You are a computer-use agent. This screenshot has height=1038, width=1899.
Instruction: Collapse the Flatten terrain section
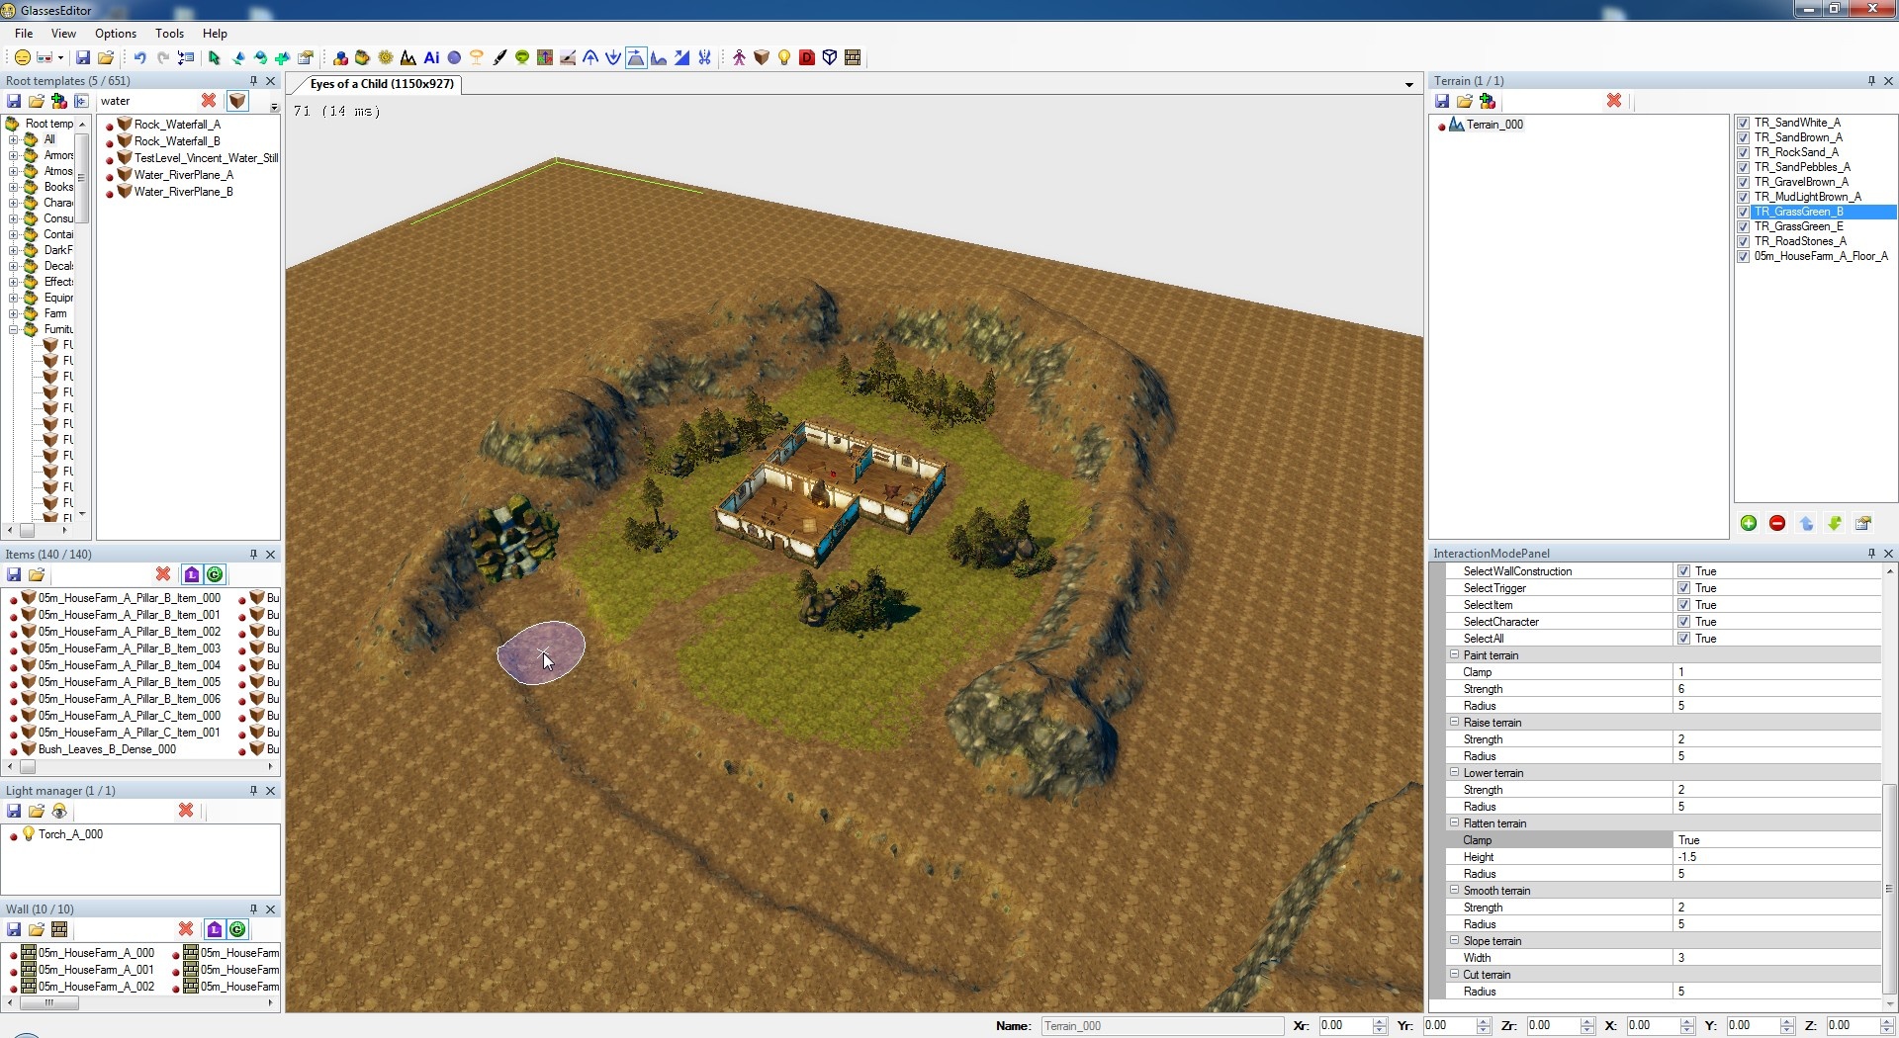pyautogui.click(x=1455, y=823)
